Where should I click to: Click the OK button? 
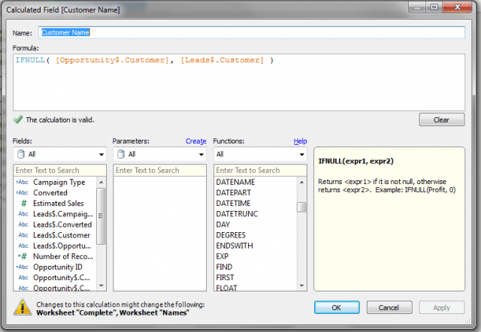tap(337, 307)
